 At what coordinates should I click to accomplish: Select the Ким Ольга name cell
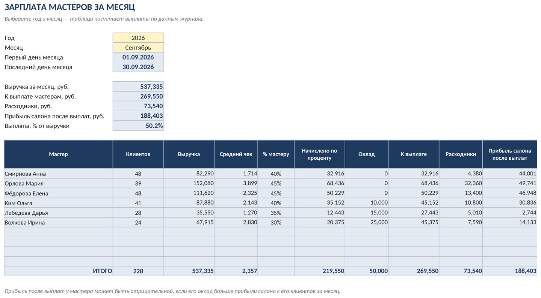(59, 203)
